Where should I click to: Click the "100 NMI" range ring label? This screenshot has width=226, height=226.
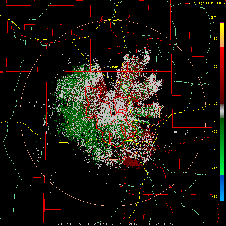click(113, 20)
